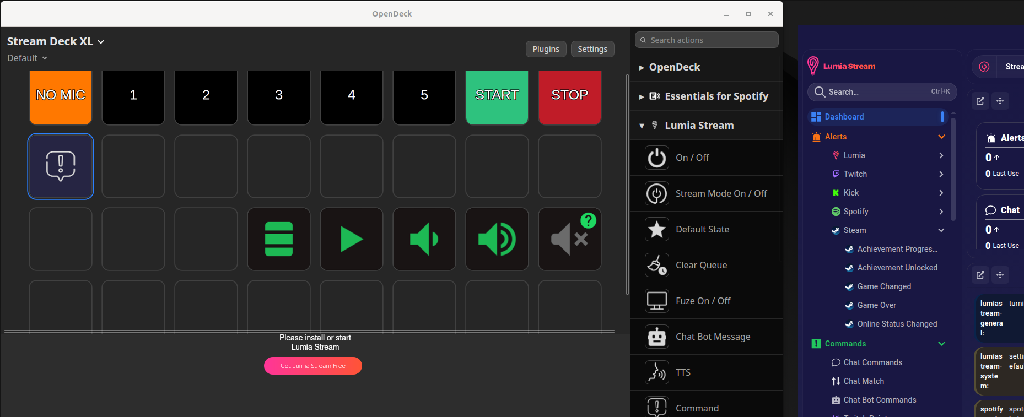Click the TTS speaking icon
1024x417 pixels.
coord(657,372)
